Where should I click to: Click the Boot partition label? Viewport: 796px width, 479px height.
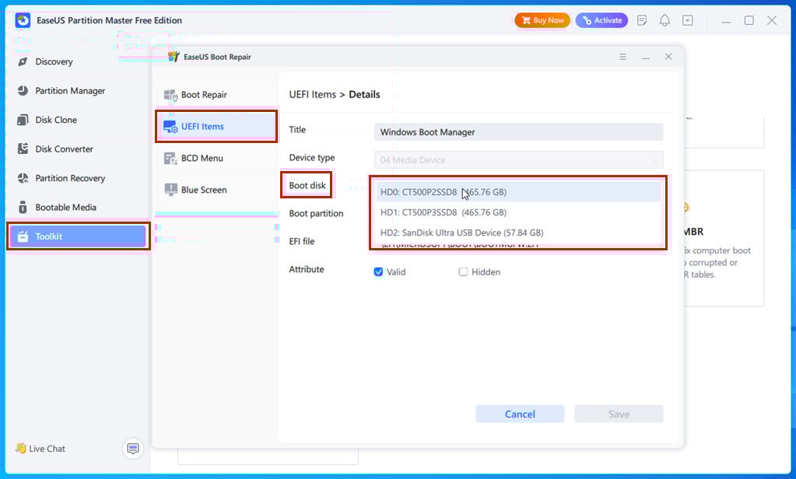click(x=316, y=214)
